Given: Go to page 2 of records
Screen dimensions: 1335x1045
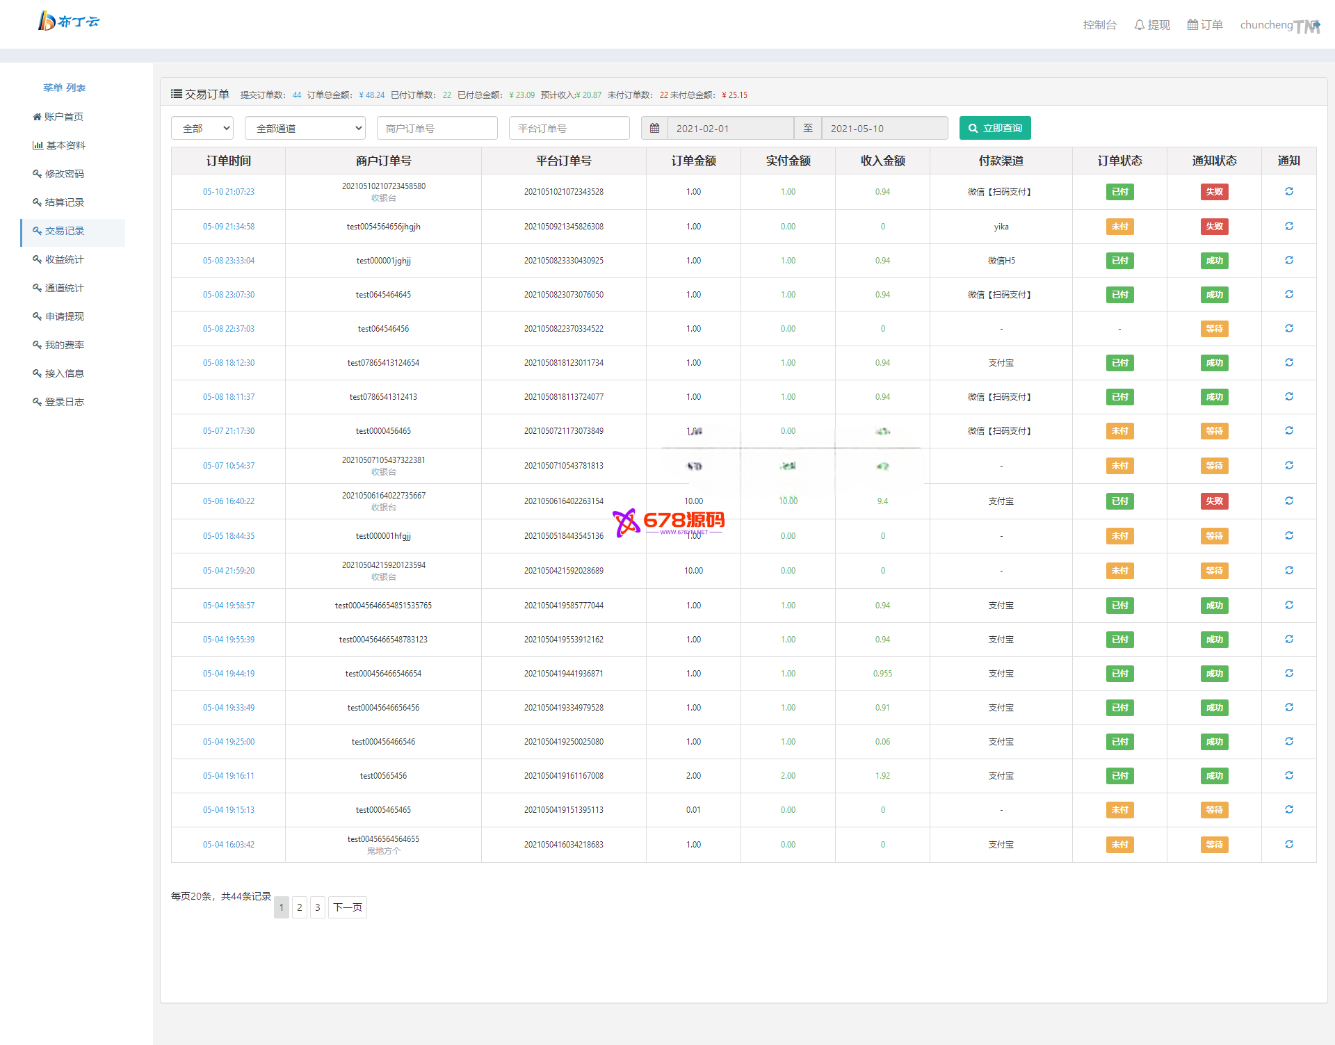Looking at the screenshot, I should click(x=300, y=907).
